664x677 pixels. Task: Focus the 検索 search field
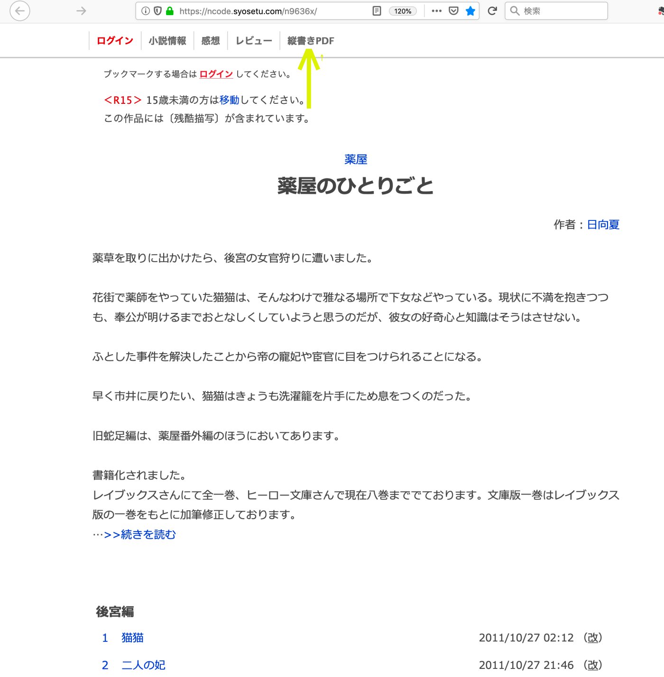(x=556, y=11)
